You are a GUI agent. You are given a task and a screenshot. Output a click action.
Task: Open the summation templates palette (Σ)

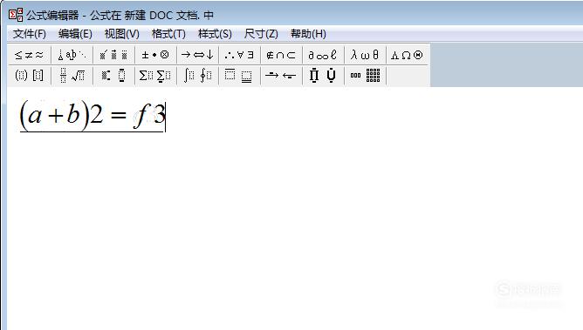click(155, 76)
